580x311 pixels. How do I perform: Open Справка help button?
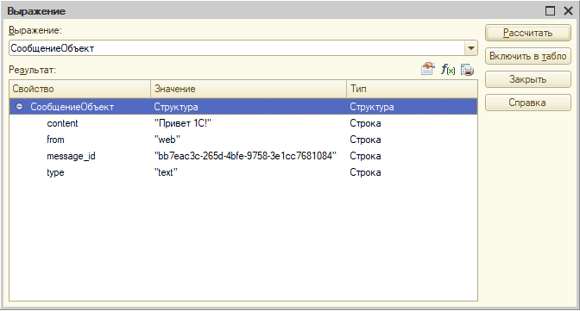click(528, 103)
